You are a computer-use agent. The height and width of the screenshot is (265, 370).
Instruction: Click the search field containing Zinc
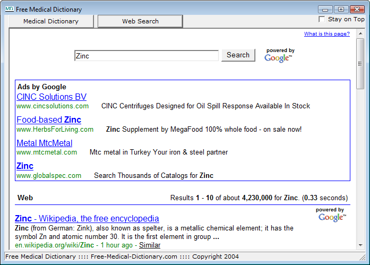pyautogui.click(x=147, y=56)
